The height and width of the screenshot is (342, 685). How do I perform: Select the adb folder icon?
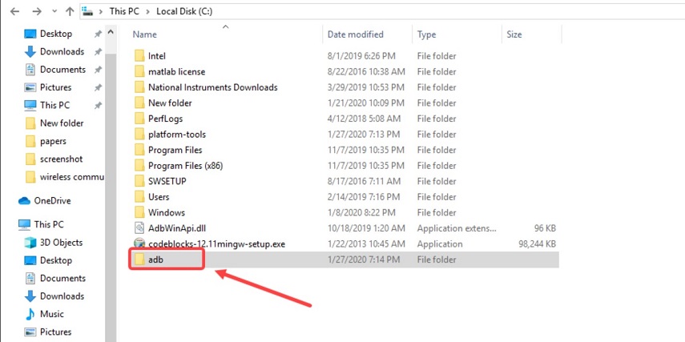point(139,260)
